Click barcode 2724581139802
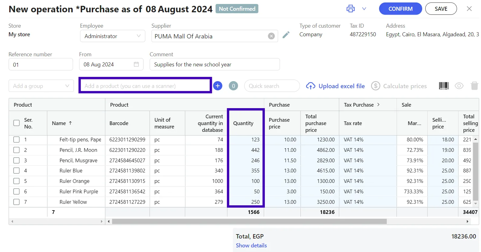This screenshot has height=252, width=481. (127, 171)
